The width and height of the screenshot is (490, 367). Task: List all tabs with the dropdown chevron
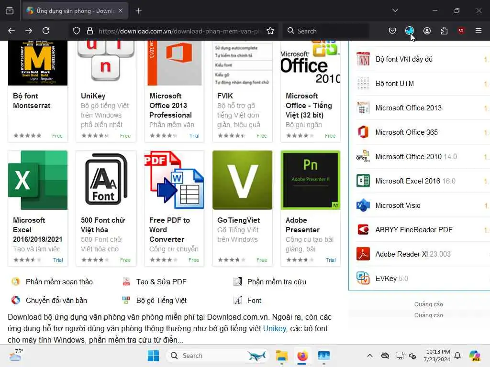(395, 11)
